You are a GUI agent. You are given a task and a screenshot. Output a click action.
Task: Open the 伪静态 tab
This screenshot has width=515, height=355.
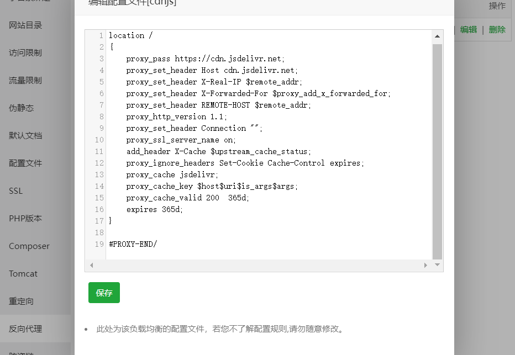coord(22,108)
